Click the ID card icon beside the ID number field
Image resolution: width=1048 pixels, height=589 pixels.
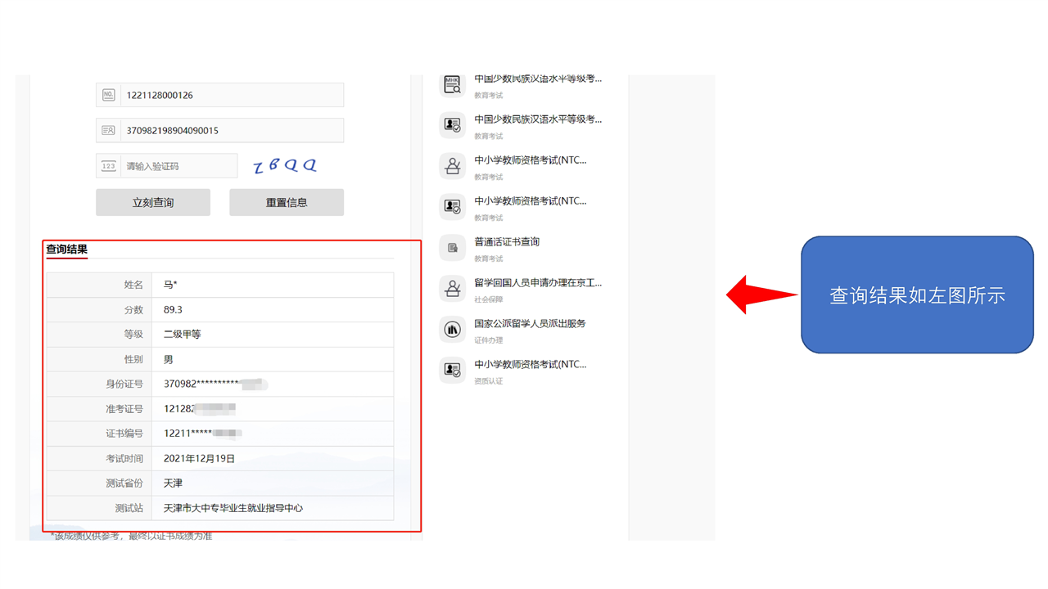point(108,130)
